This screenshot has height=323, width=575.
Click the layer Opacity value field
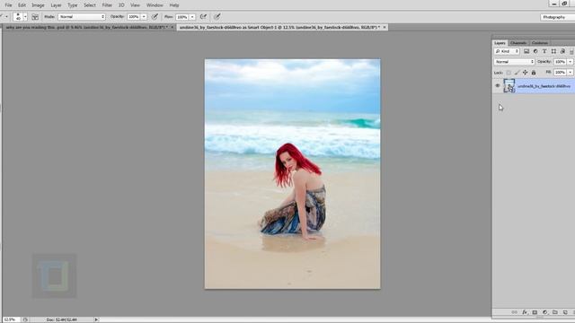click(561, 62)
